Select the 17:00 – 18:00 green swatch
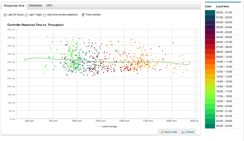The height and width of the screenshot is (141, 244). pos(210,96)
